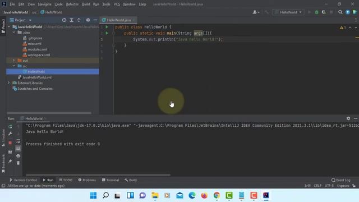Switch to HelloWorld.java editor tab
359x202 pixels.
click(118, 20)
